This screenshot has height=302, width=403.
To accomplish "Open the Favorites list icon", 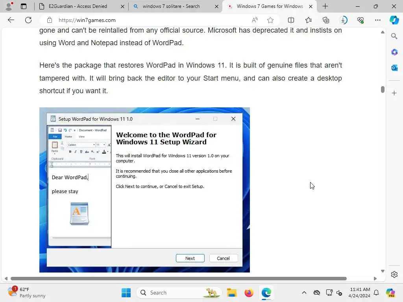I will pyautogui.click(x=309, y=20).
